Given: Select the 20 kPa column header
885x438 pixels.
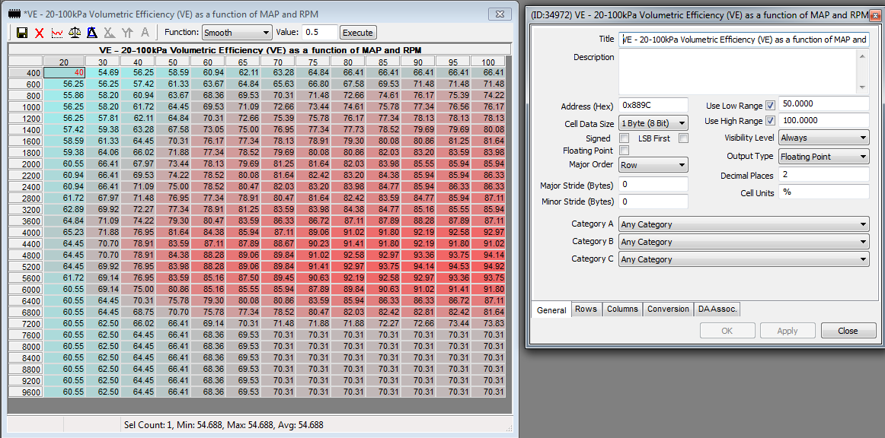Looking at the screenshot, I should 64,62.
